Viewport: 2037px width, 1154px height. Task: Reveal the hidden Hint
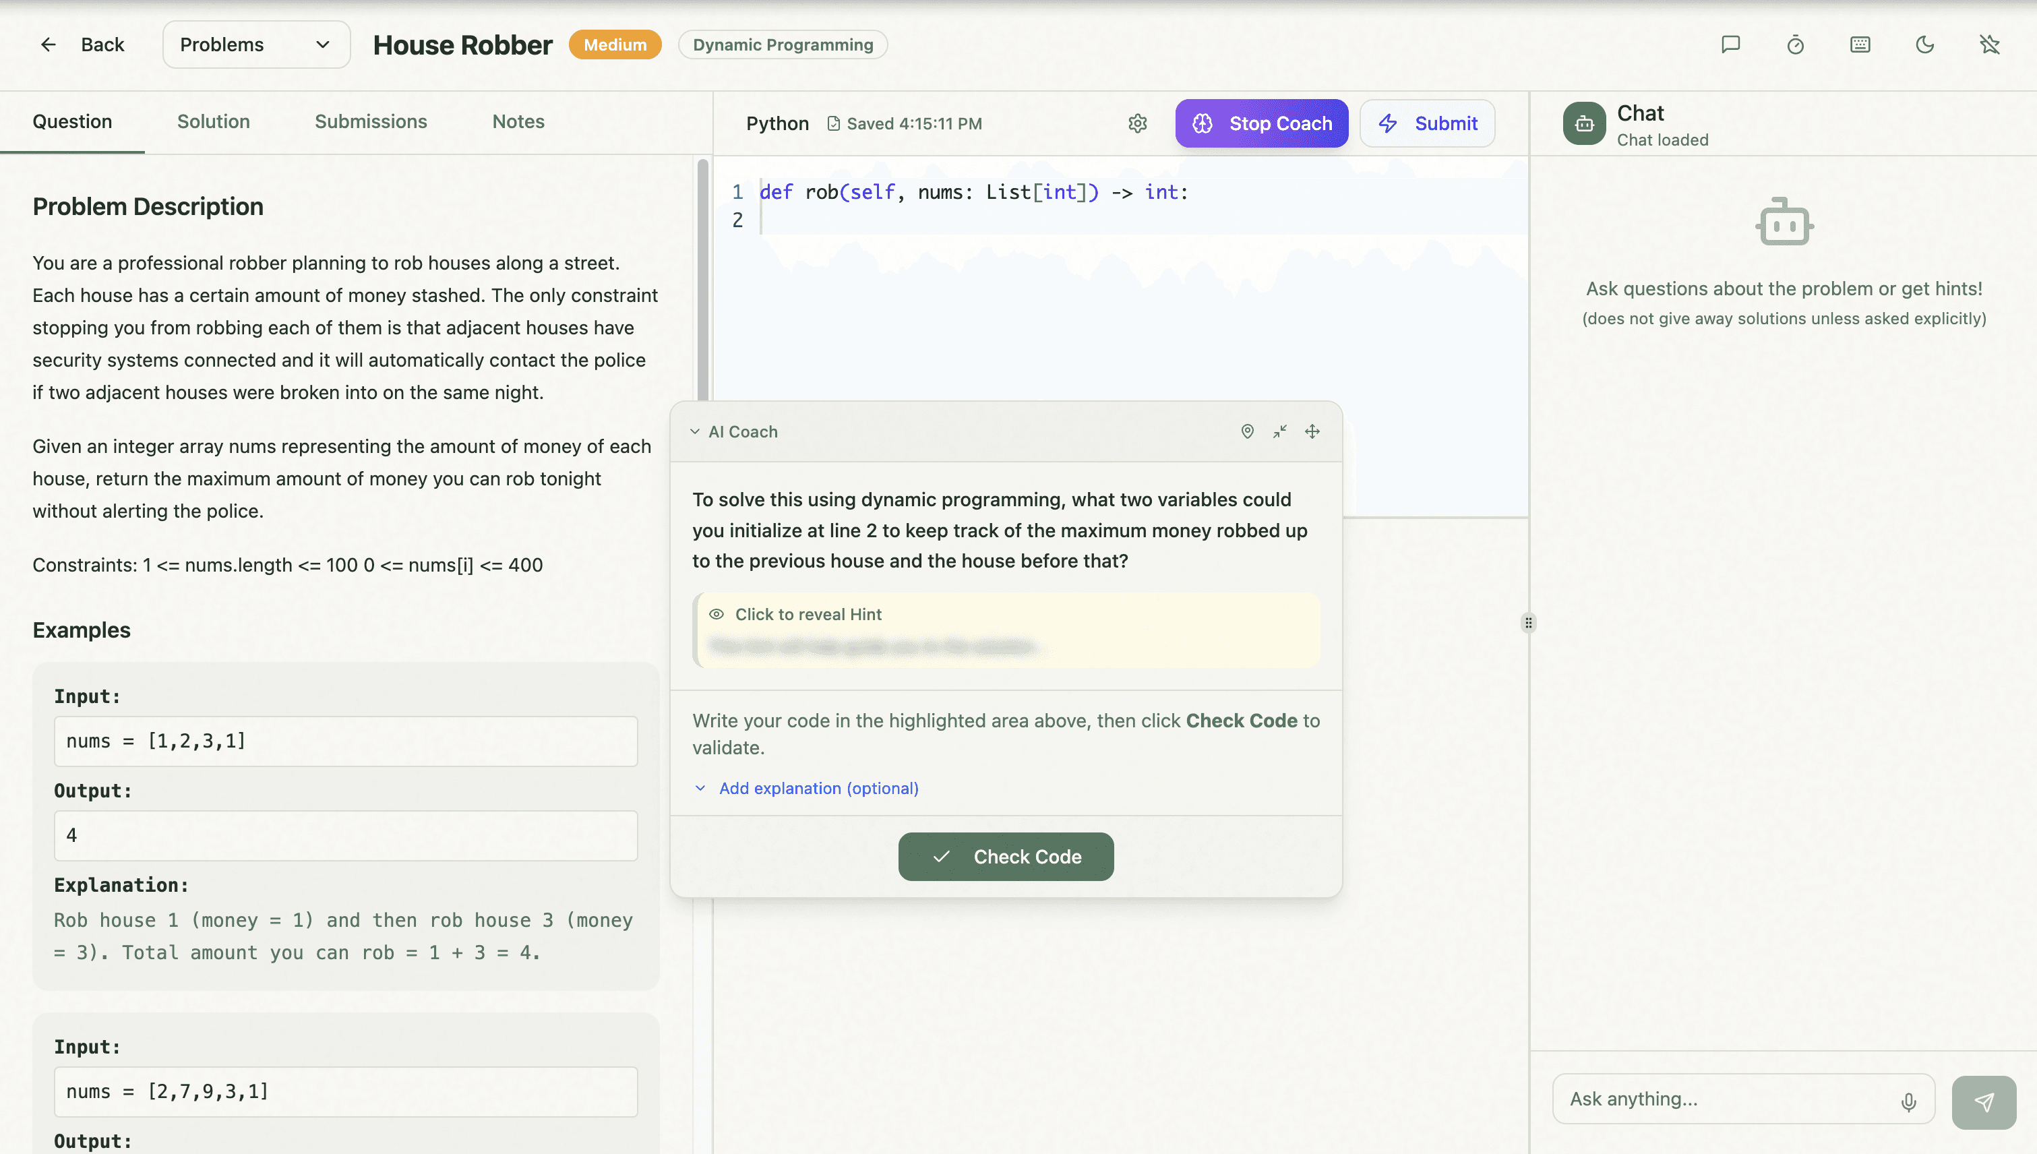coord(808,614)
